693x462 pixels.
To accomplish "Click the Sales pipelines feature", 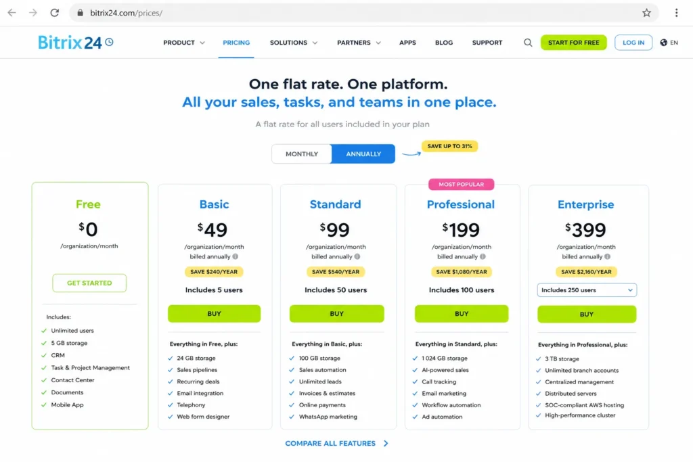I will pyautogui.click(x=197, y=370).
